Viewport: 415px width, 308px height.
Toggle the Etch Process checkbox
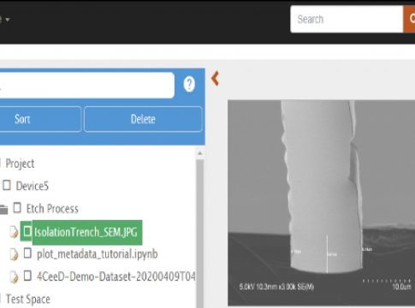(x=17, y=208)
